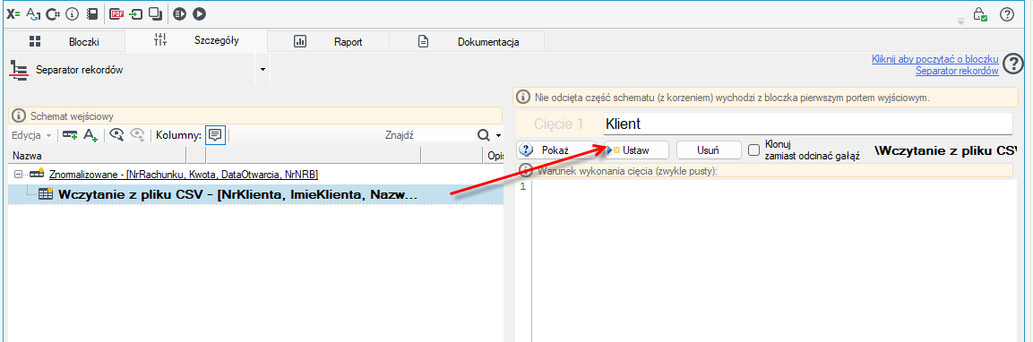Click the add attribute A+ icon
The width and height of the screenshot is (1033, 342).
(x=90, y=135)
